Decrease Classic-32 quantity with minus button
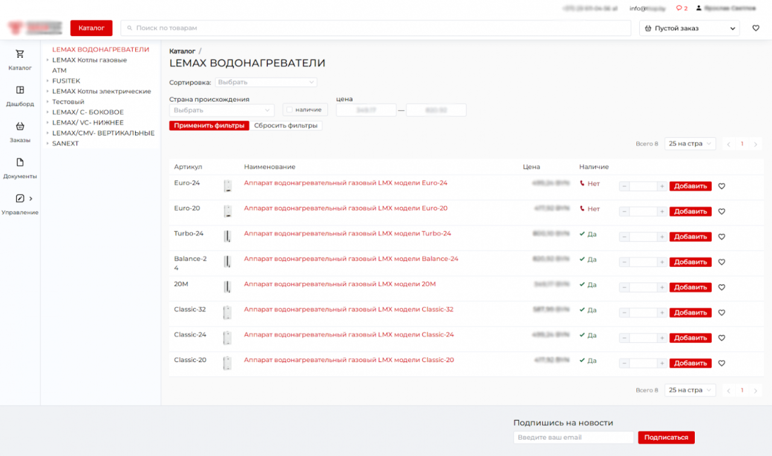Image resolution: width=772 pixels, height=456 pixels. [624, 313]
